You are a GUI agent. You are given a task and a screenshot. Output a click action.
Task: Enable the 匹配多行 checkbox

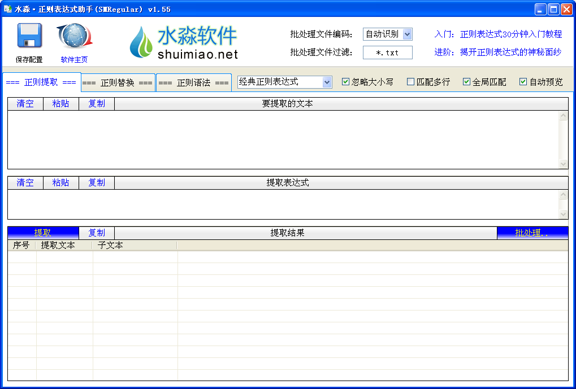click(411, 82)
